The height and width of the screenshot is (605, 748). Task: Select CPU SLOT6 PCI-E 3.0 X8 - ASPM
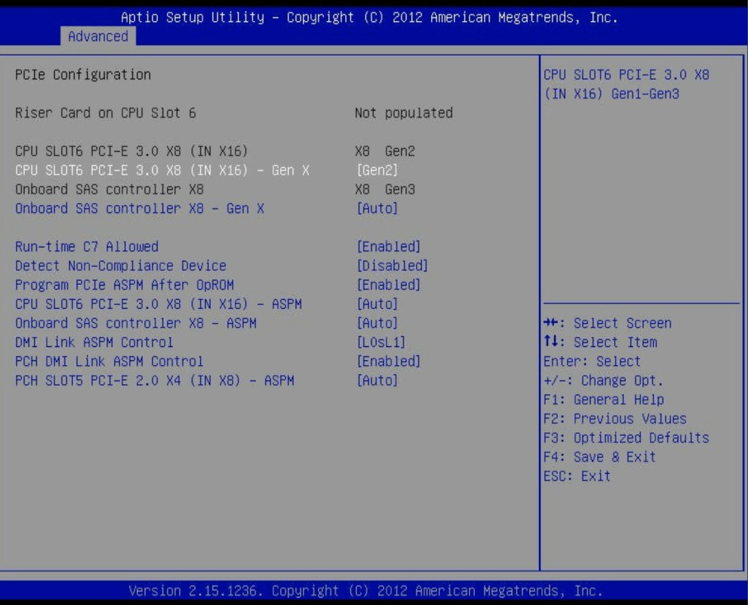(x=158, y=304)
